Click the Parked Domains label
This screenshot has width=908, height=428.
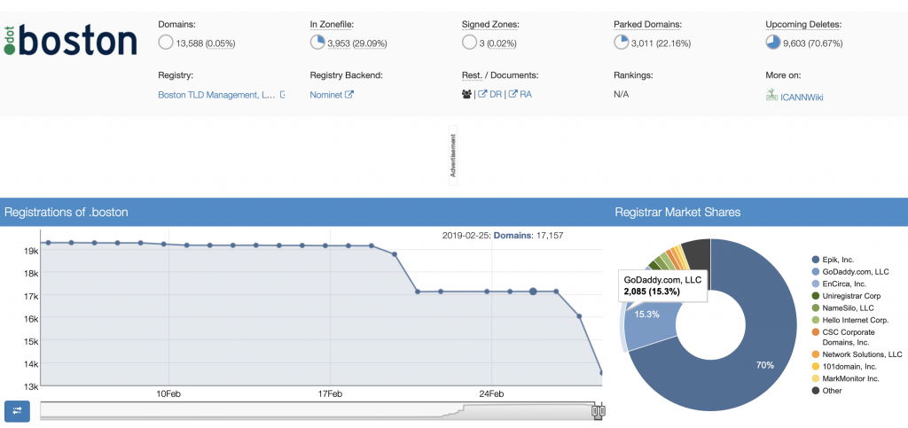tap(647, 24)
